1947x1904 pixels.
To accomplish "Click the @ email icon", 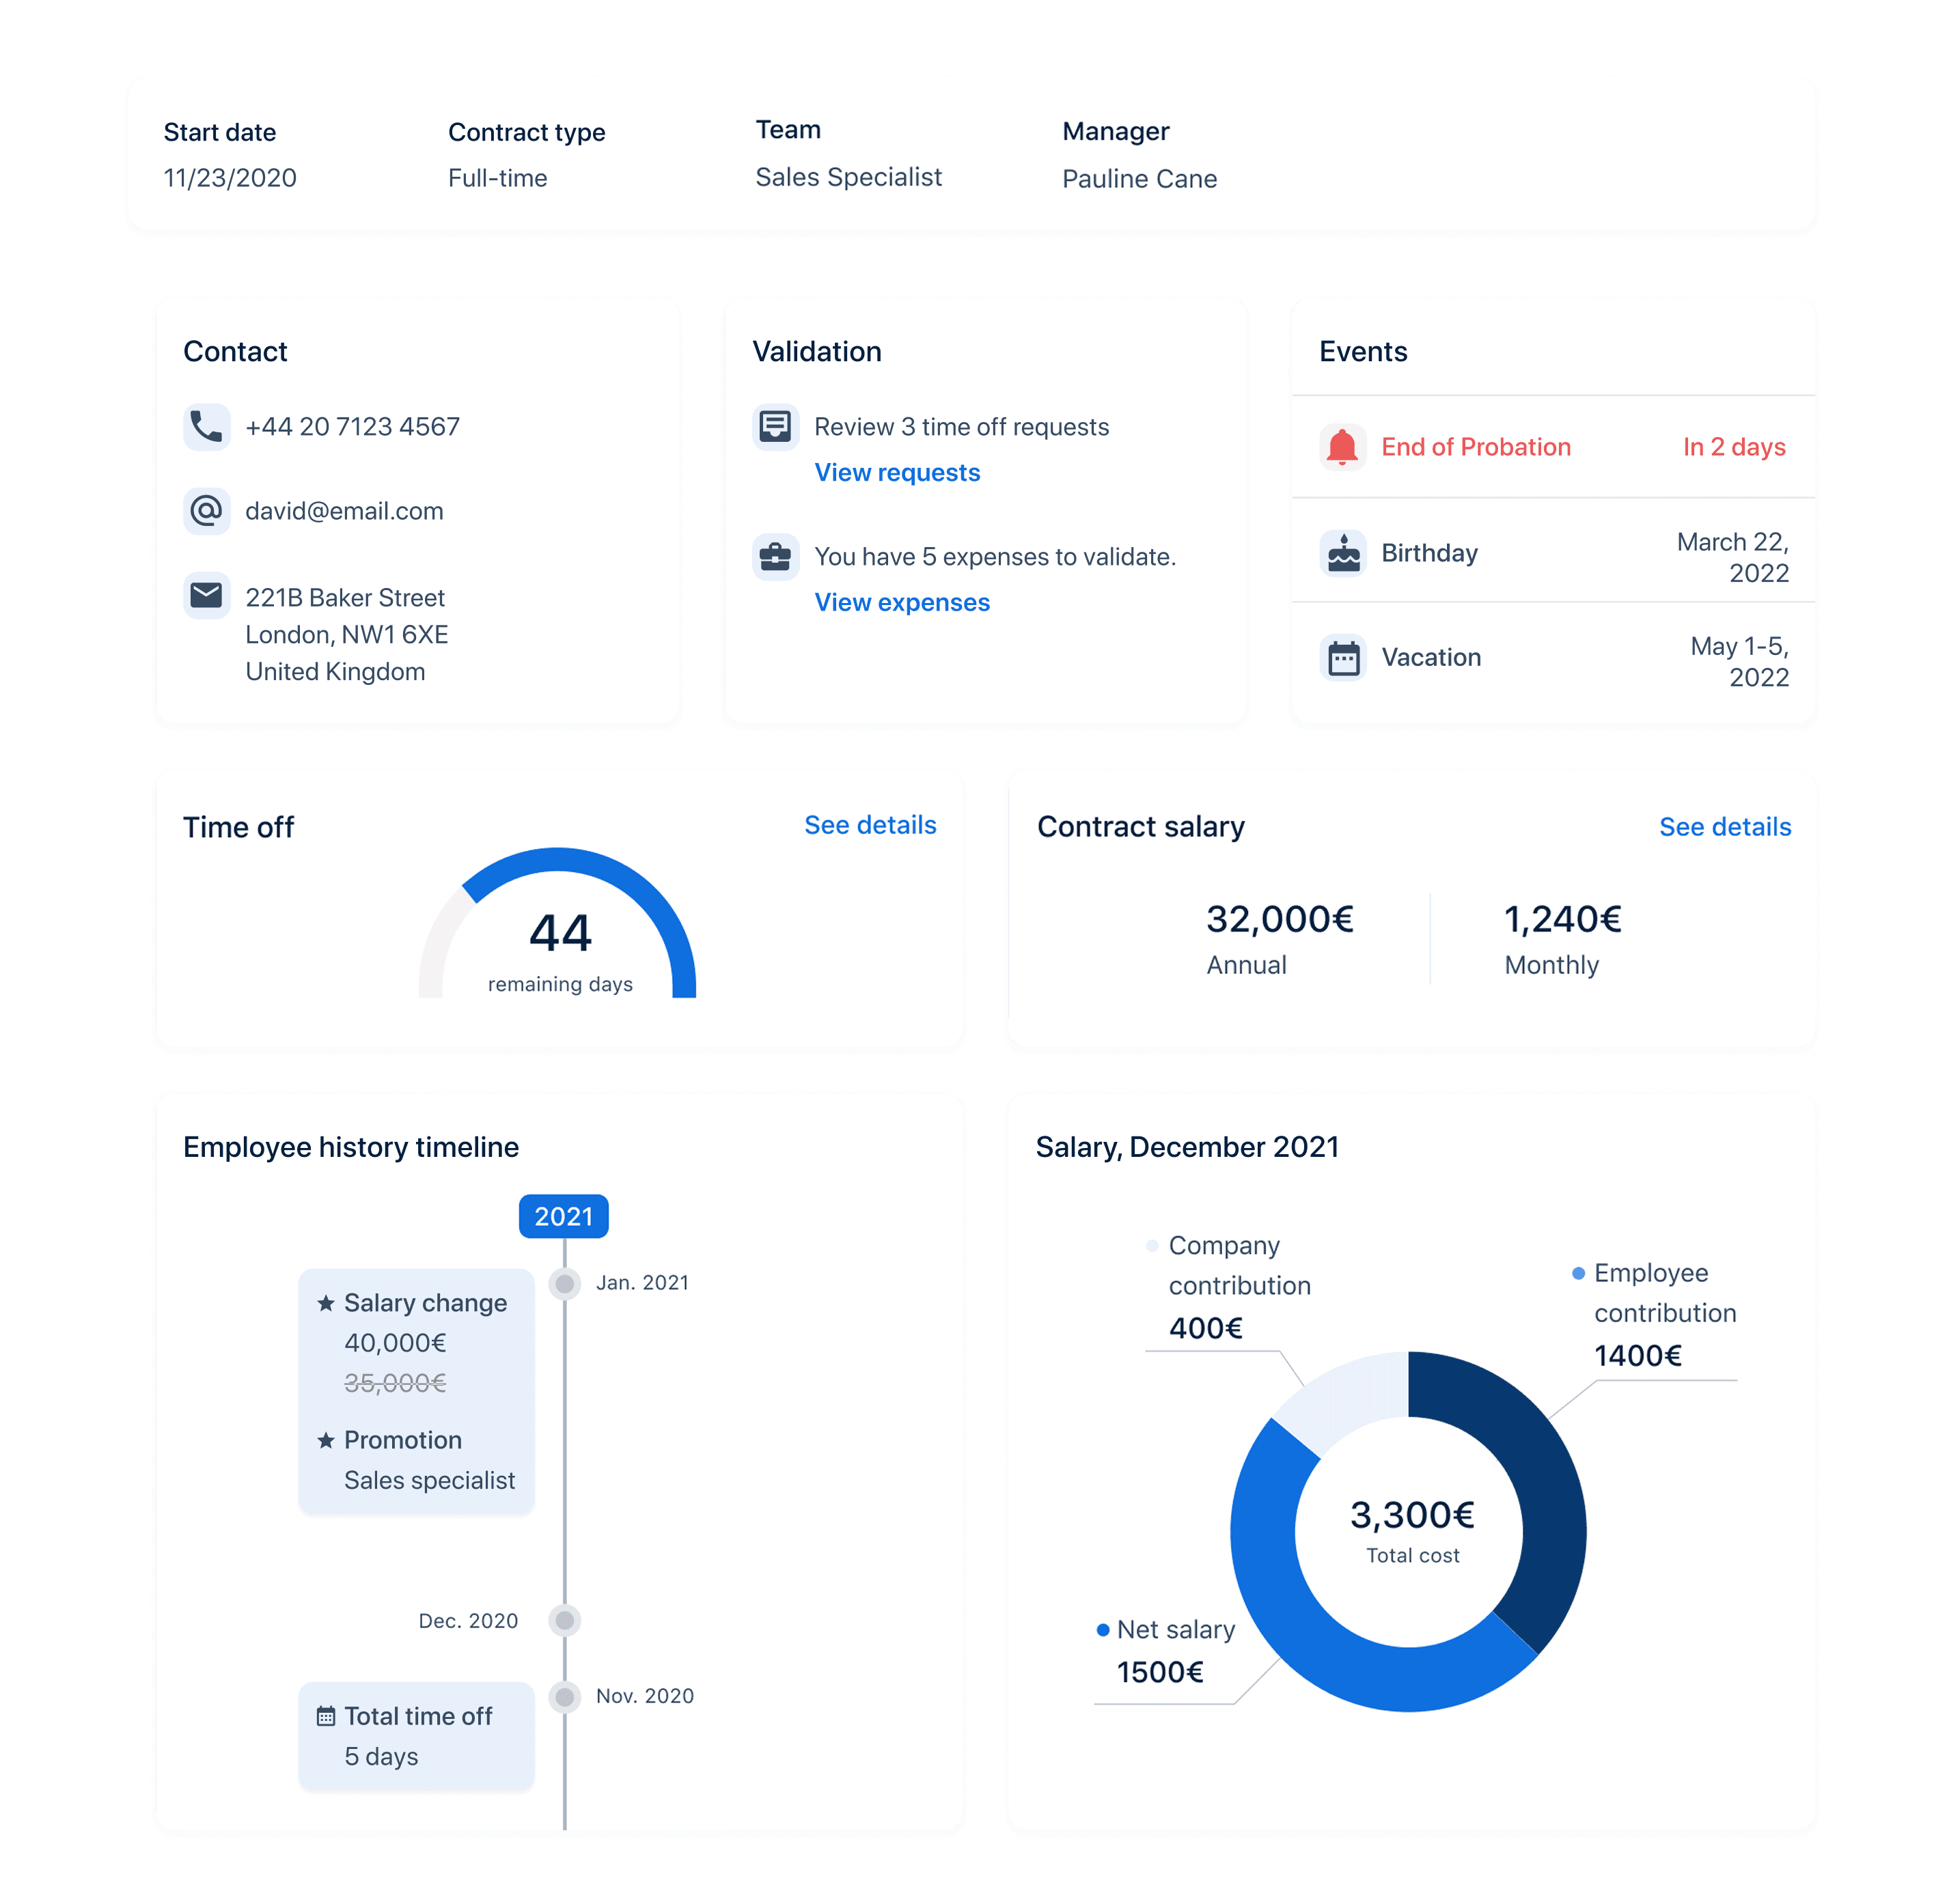I will coord(206,511).
